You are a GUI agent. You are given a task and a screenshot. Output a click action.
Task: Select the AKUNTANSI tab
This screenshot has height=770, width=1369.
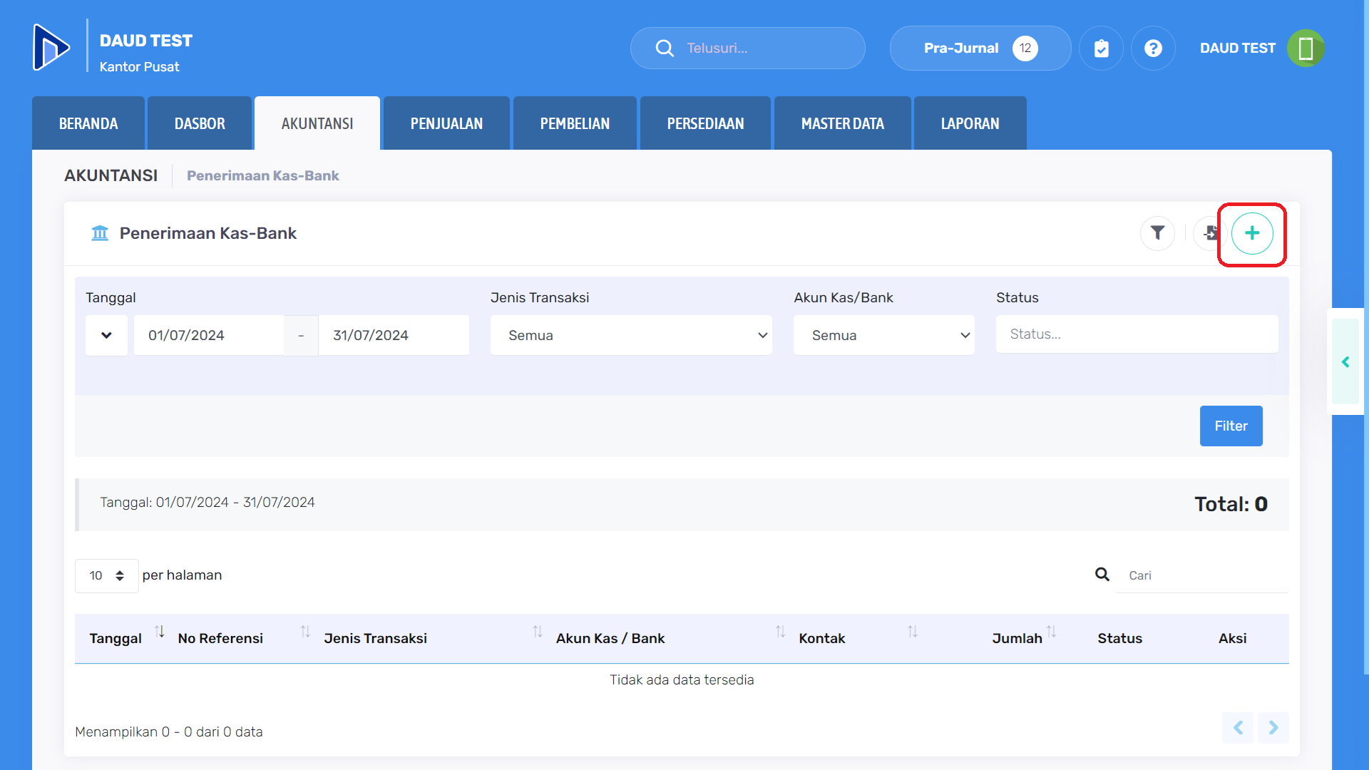[x=317, y=123]
